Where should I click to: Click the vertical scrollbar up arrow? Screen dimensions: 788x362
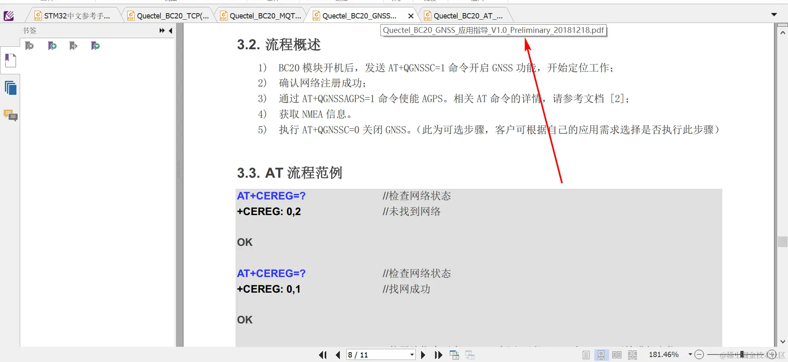pyautogui.click(x=783, y=32)
